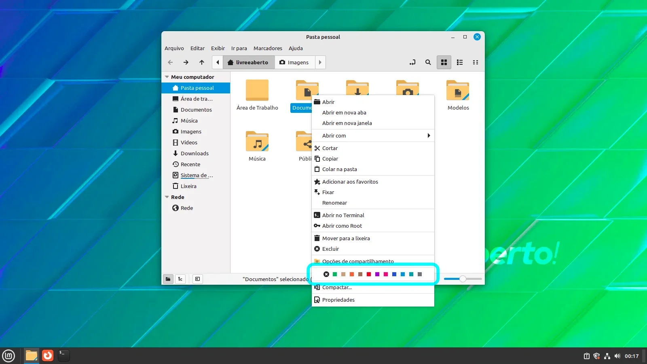Switch to list view layout
Image resolution: width=647 pixels, height=364 pixels.
click(460, 62)
